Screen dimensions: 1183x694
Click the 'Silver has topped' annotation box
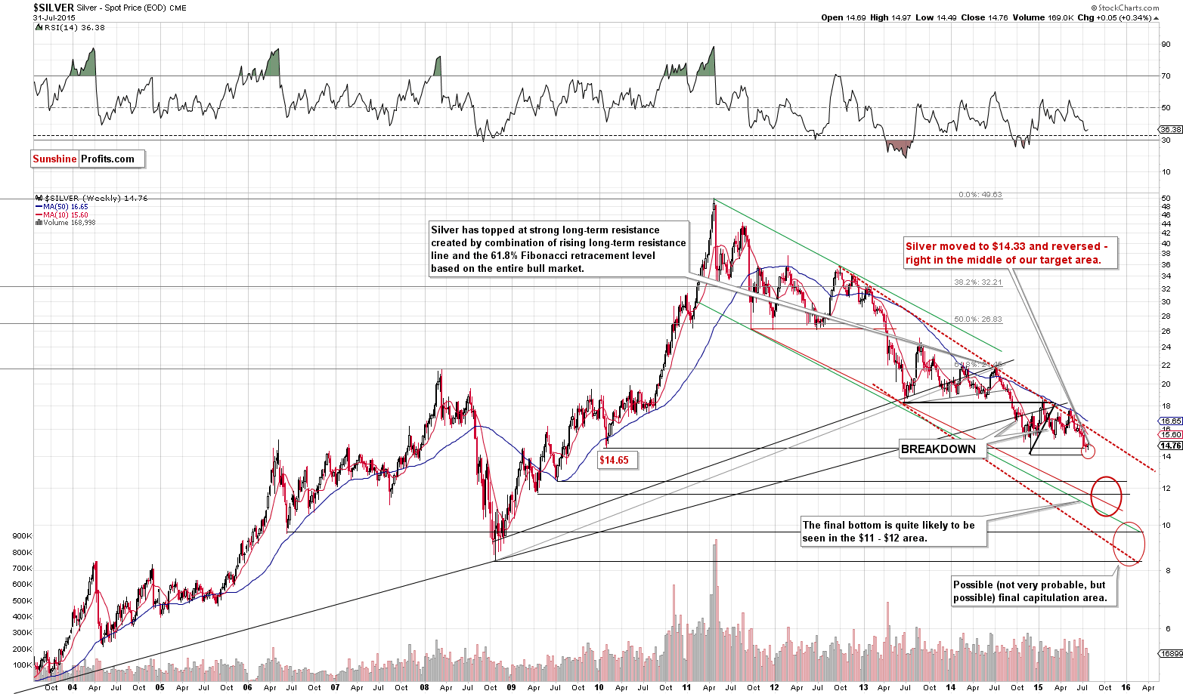pos(559,249)
